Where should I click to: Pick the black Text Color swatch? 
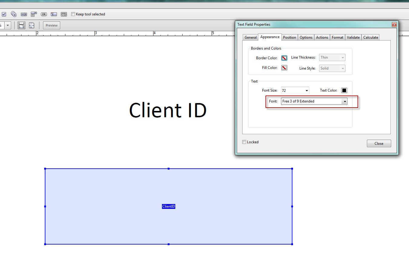pyautogui.click(x=344, y=90)
